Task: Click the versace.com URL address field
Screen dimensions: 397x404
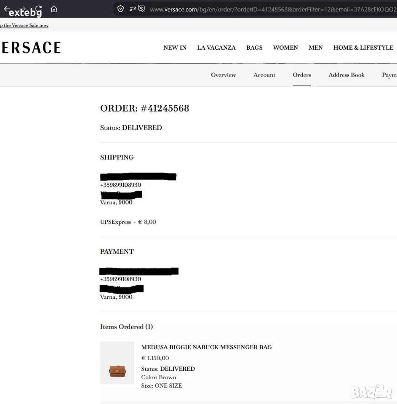Action: (273, 10)
